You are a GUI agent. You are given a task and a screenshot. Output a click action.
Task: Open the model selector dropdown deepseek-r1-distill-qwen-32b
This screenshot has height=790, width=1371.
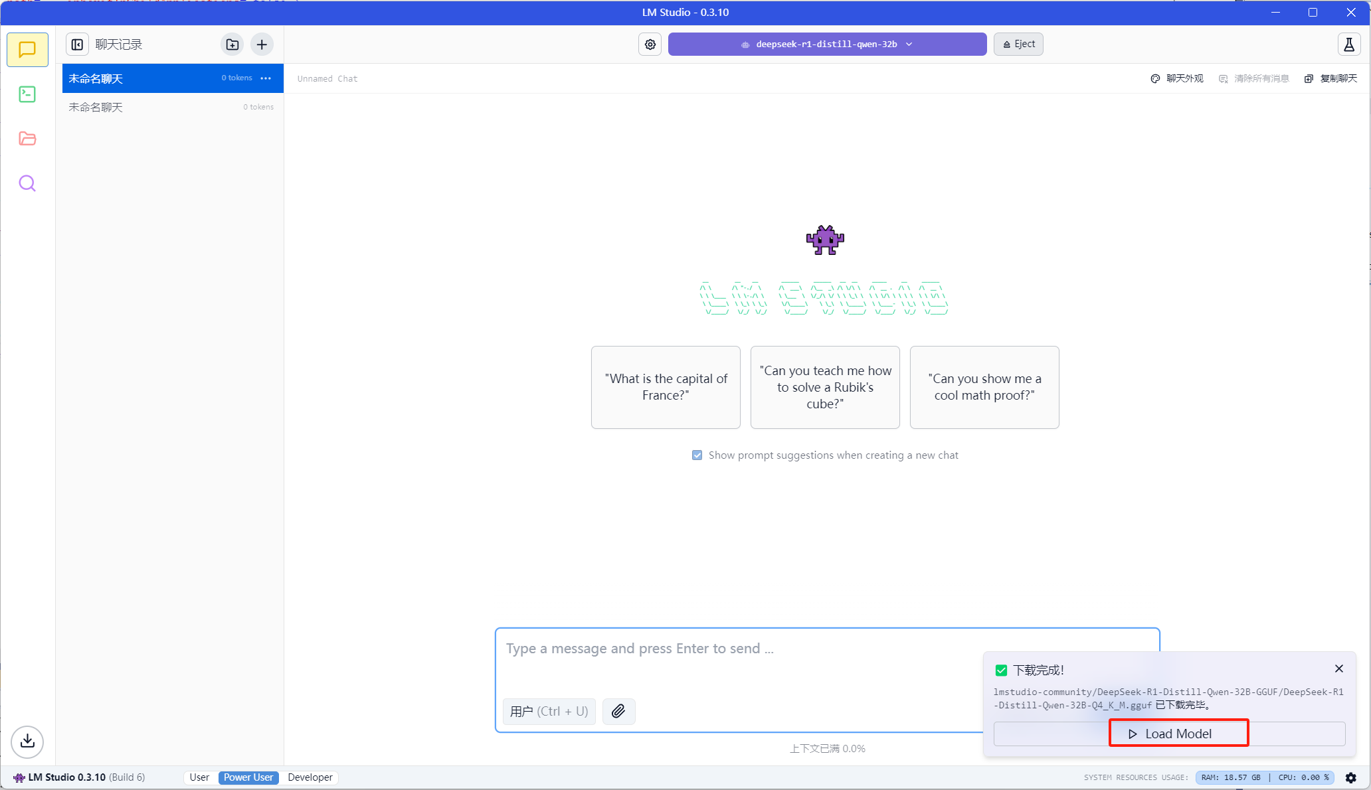(x=827, y=44)
